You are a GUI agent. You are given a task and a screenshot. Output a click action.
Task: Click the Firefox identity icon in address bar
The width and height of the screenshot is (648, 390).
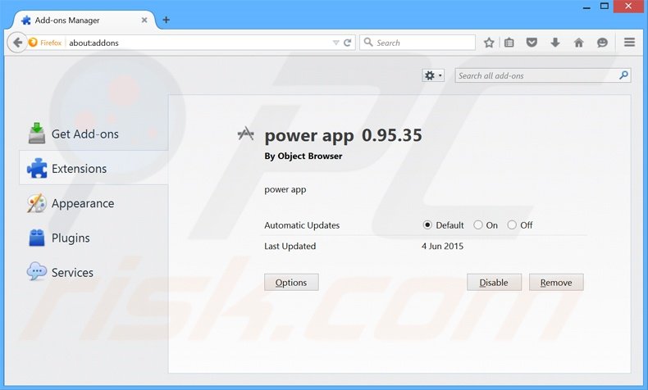pos(33,43)
